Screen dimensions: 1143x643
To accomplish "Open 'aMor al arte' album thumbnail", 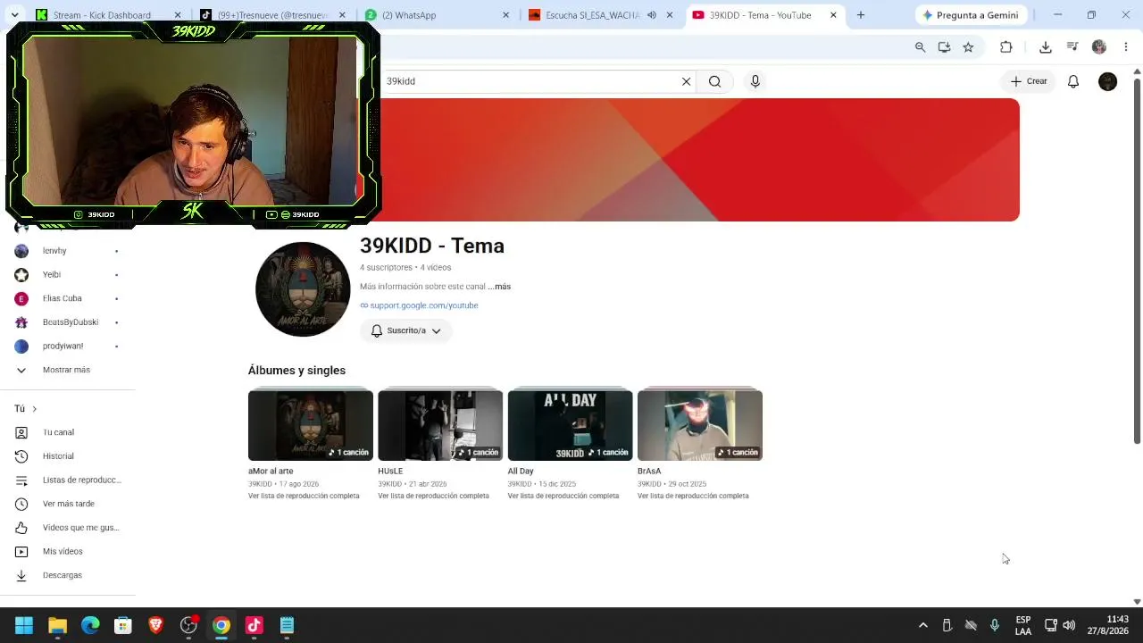I will point(311,425).
